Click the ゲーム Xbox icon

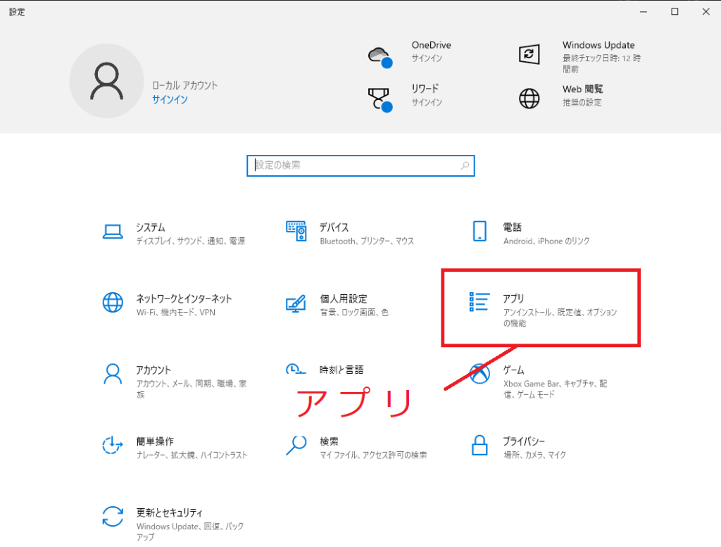479,373
